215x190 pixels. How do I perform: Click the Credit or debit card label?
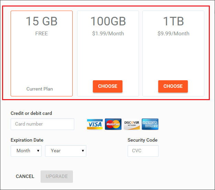(31, 113)
